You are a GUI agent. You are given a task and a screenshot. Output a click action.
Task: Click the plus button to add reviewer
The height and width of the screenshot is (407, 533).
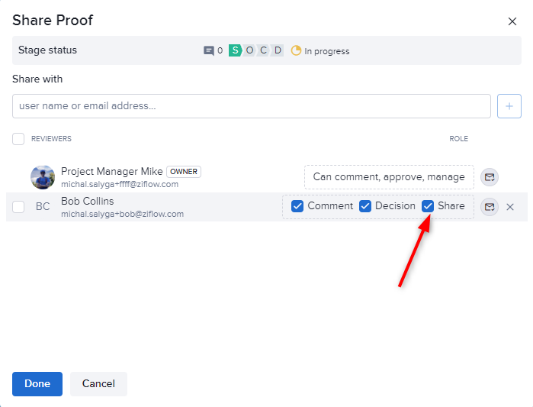[x=509, y=107]
